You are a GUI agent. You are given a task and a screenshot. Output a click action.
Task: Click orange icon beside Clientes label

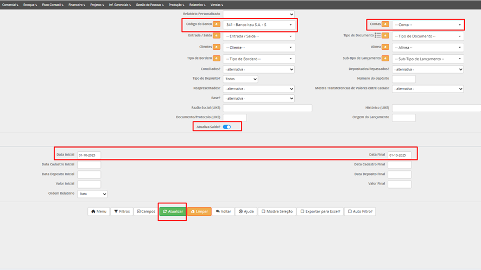click(217, 47)
